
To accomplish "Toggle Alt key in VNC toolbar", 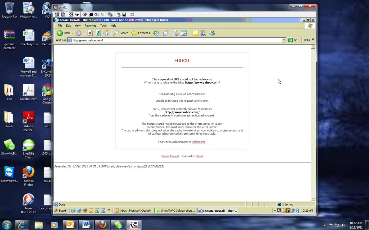I will pyautogui.click(x=102, y=14).
